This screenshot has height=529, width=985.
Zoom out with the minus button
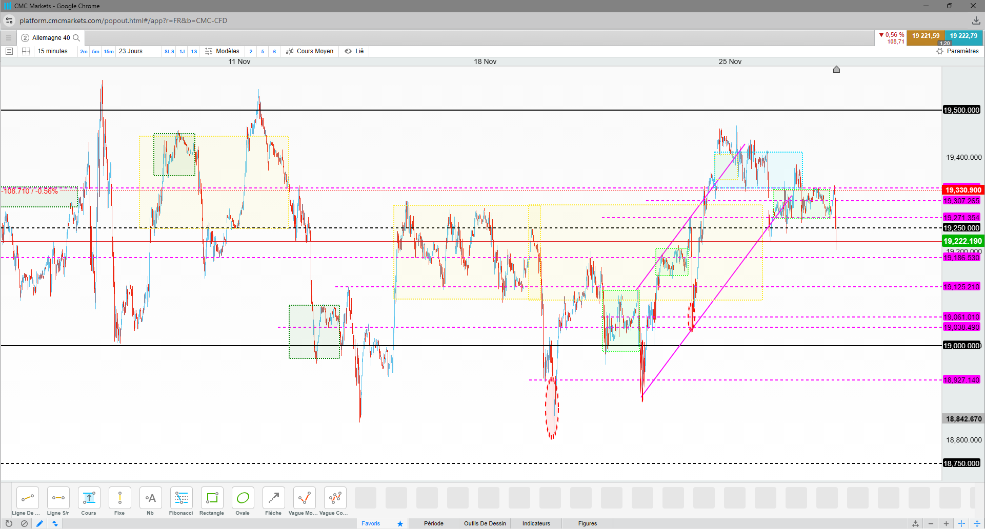(x=931, y=523)
